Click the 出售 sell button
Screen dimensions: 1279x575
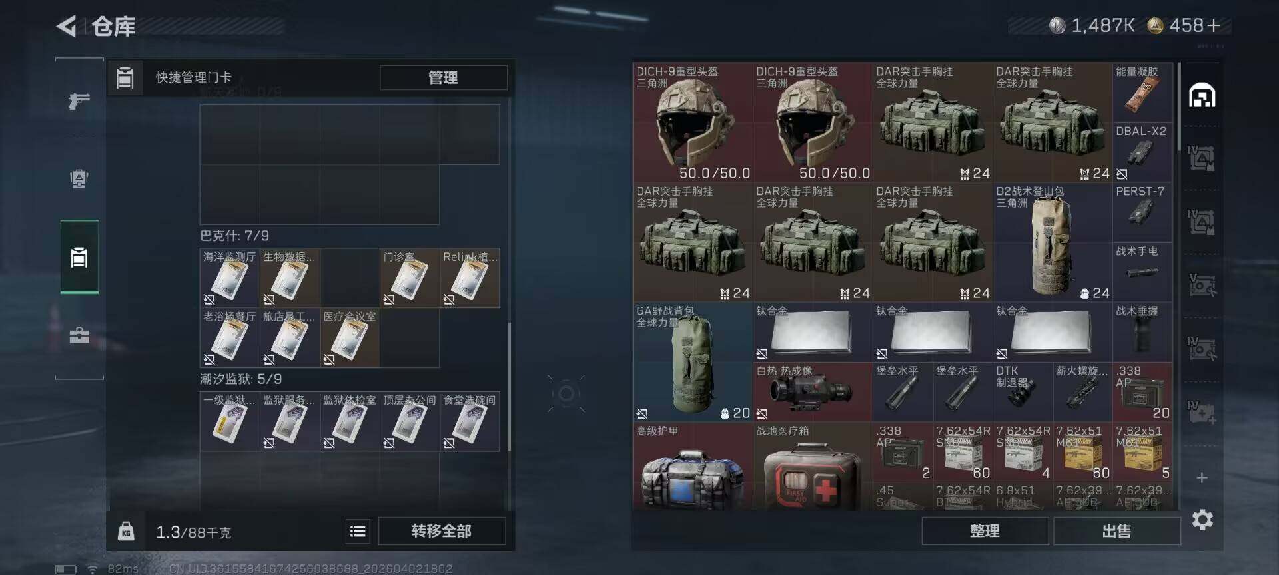tap(1116, 531)
